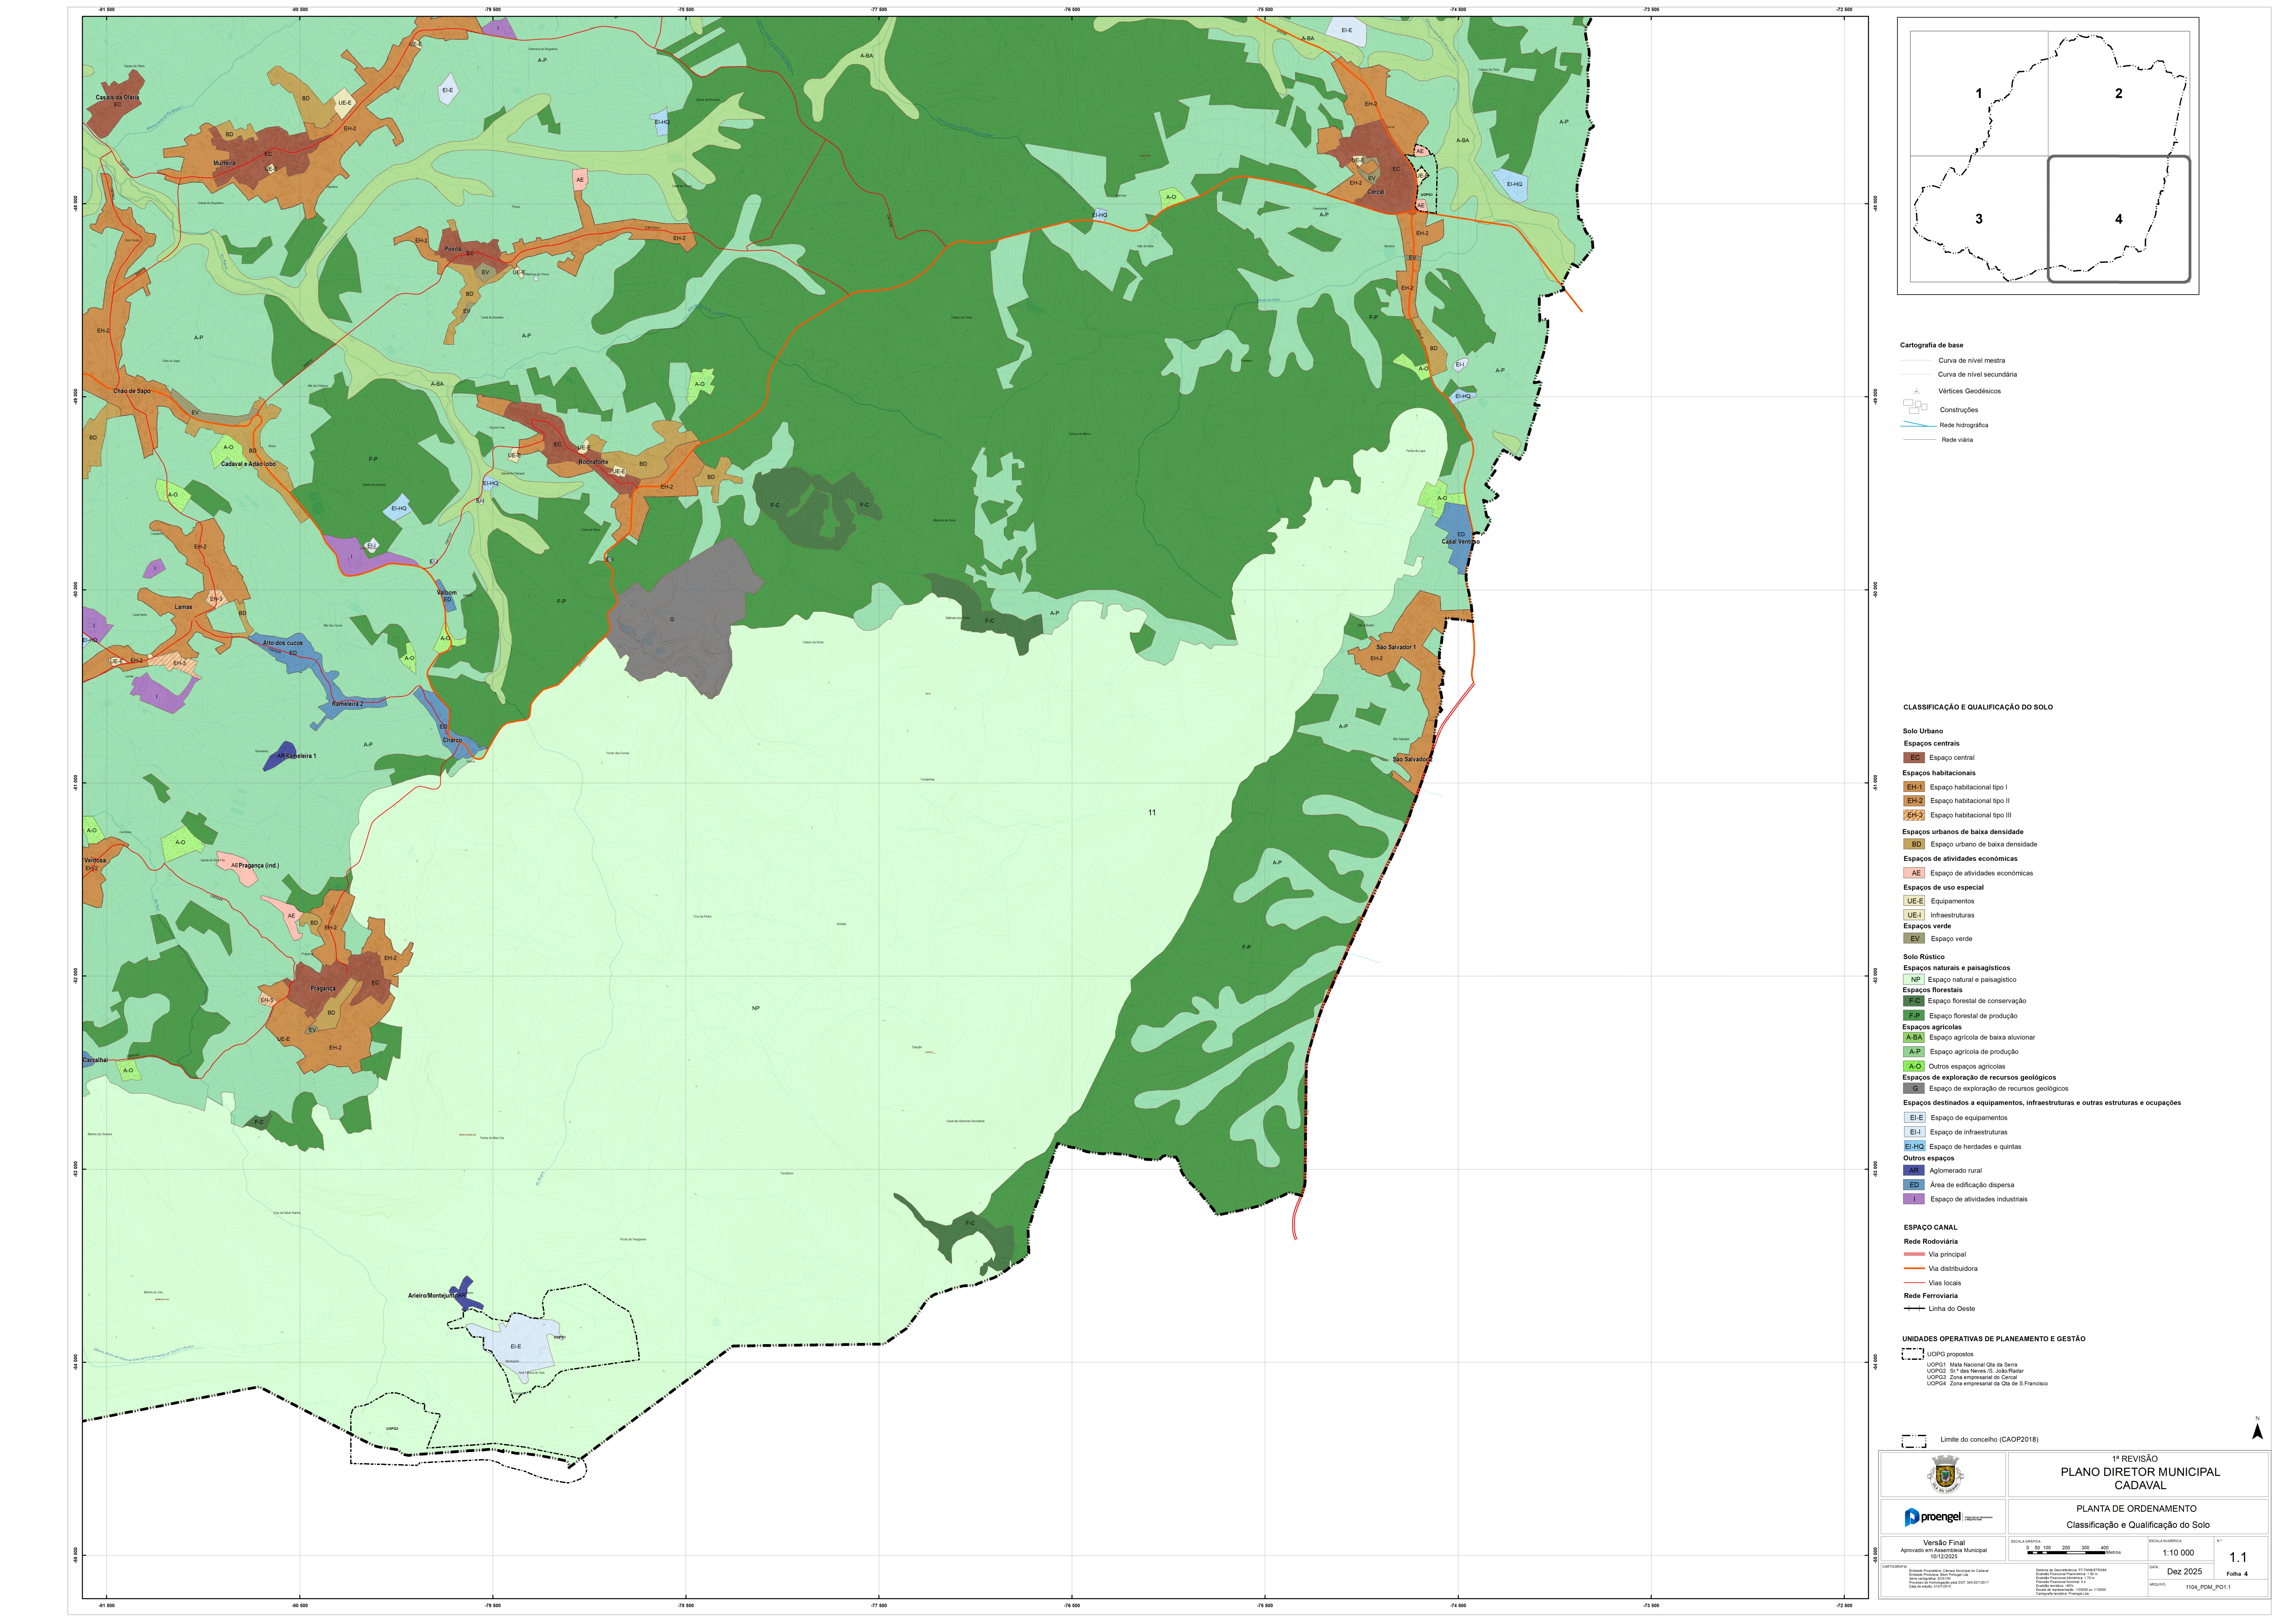Click 'Classificação e Qualificação do Solo' in the title block

pos(2138,1525)
